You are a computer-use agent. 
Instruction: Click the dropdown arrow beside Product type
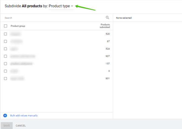[72, 6]
